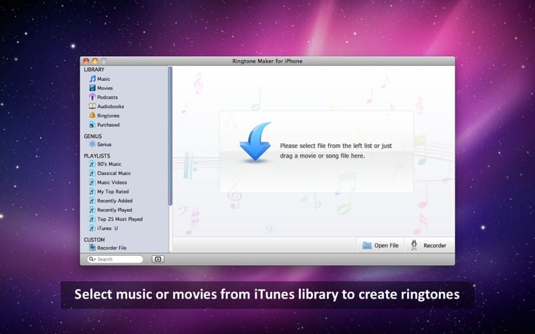The width and height of the screenshot is (535, 334).
Task: Click the Classical Music playlist icon
Action: pos(92,173)
